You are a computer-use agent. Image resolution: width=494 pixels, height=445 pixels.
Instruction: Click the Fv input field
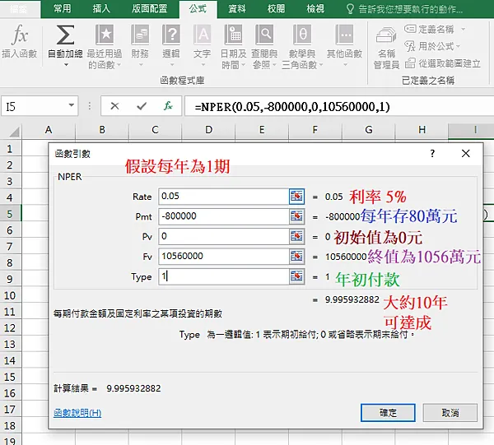224,257
